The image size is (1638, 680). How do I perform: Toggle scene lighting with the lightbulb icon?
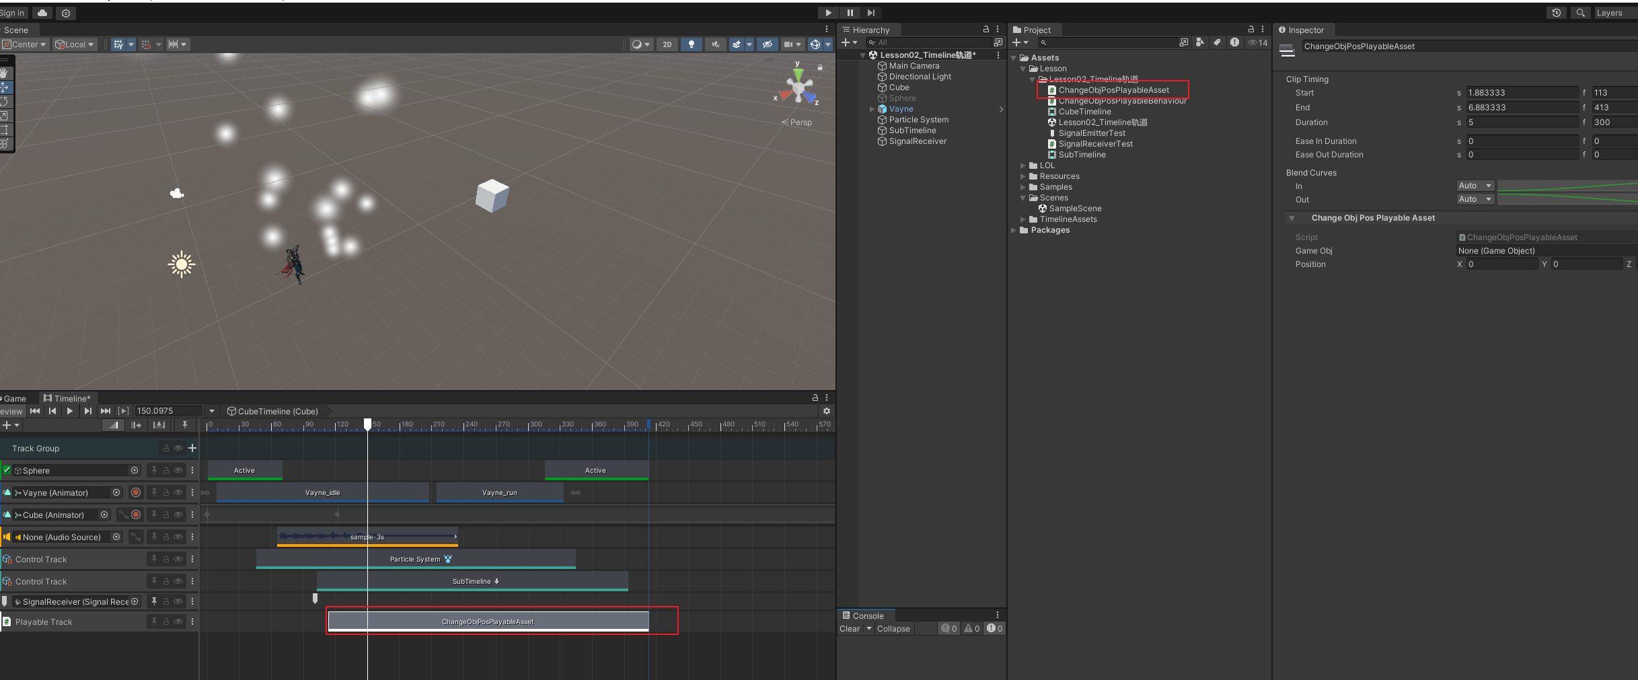691,44
